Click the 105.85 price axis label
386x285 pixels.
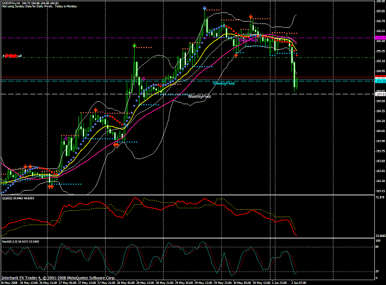tap(380, 11)
